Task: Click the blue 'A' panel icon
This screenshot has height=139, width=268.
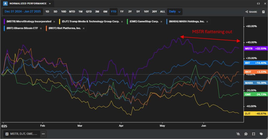Action: click(x=5, y=3)
